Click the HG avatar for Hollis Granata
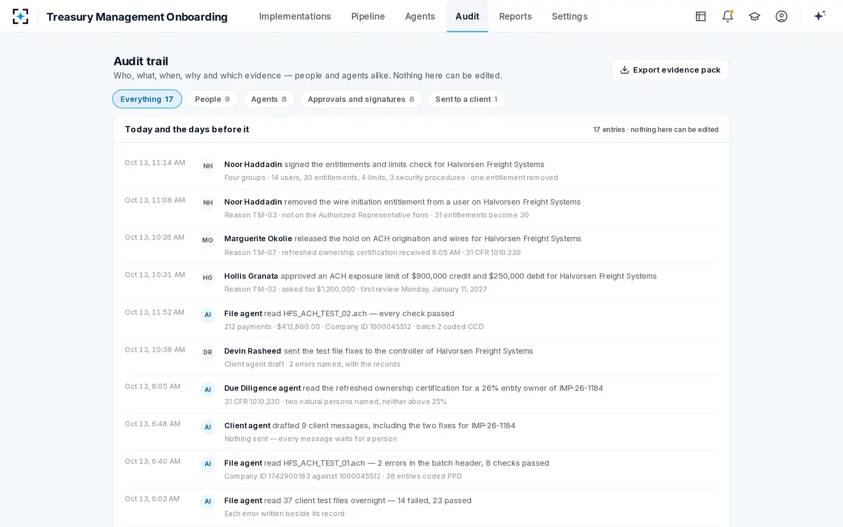843x527 pixels. pos(208,278)
